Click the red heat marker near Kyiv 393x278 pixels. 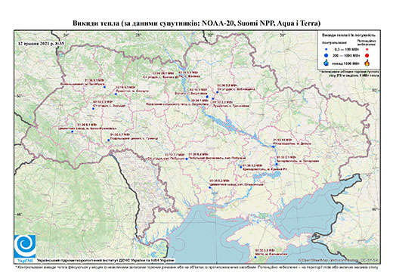coord(176,77)
